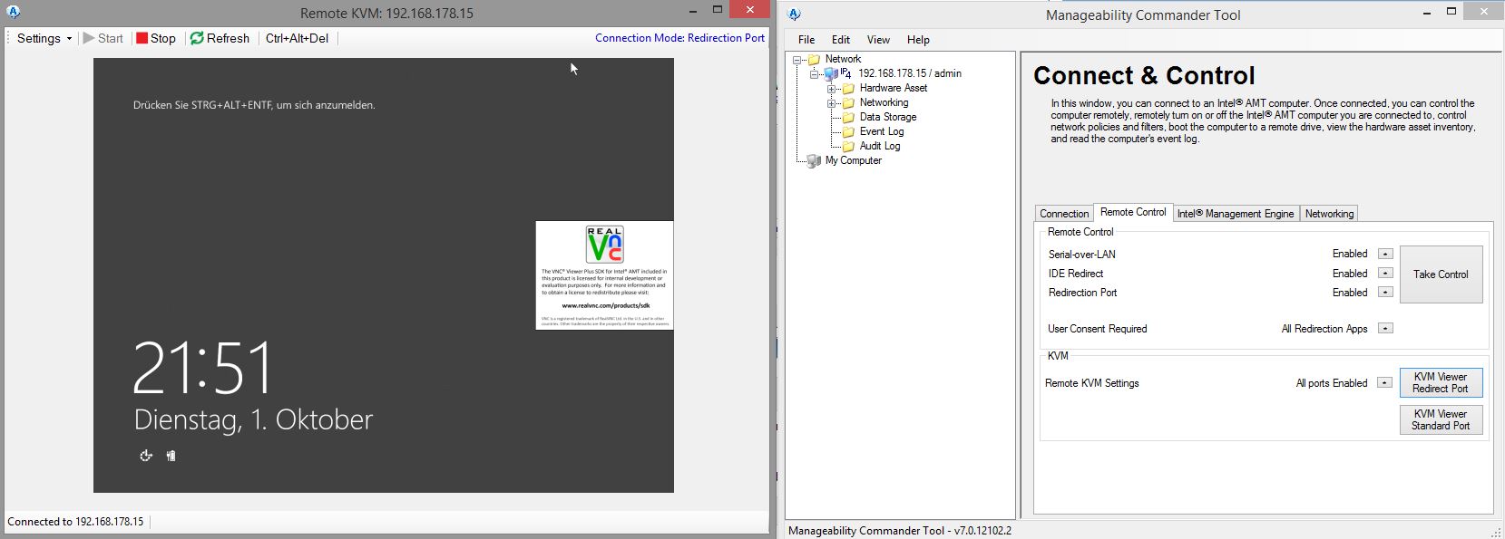Click the 21:51 clock on lock screen
This screenshot has height=539, width=1505.
click(x=202, y=368)
